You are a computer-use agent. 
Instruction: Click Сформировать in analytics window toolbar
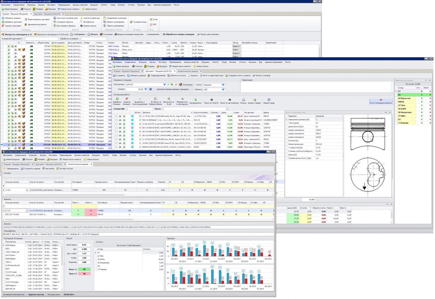coord(11,169)
